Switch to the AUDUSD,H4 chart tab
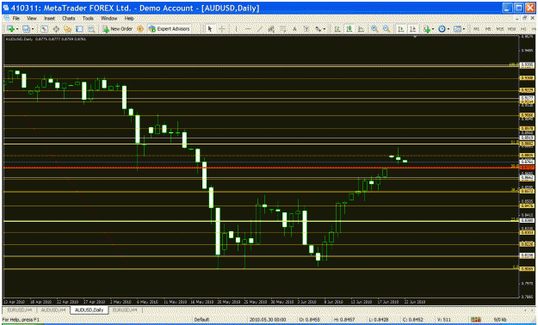The height and width of the screenshot is (325, 538). 53,310
